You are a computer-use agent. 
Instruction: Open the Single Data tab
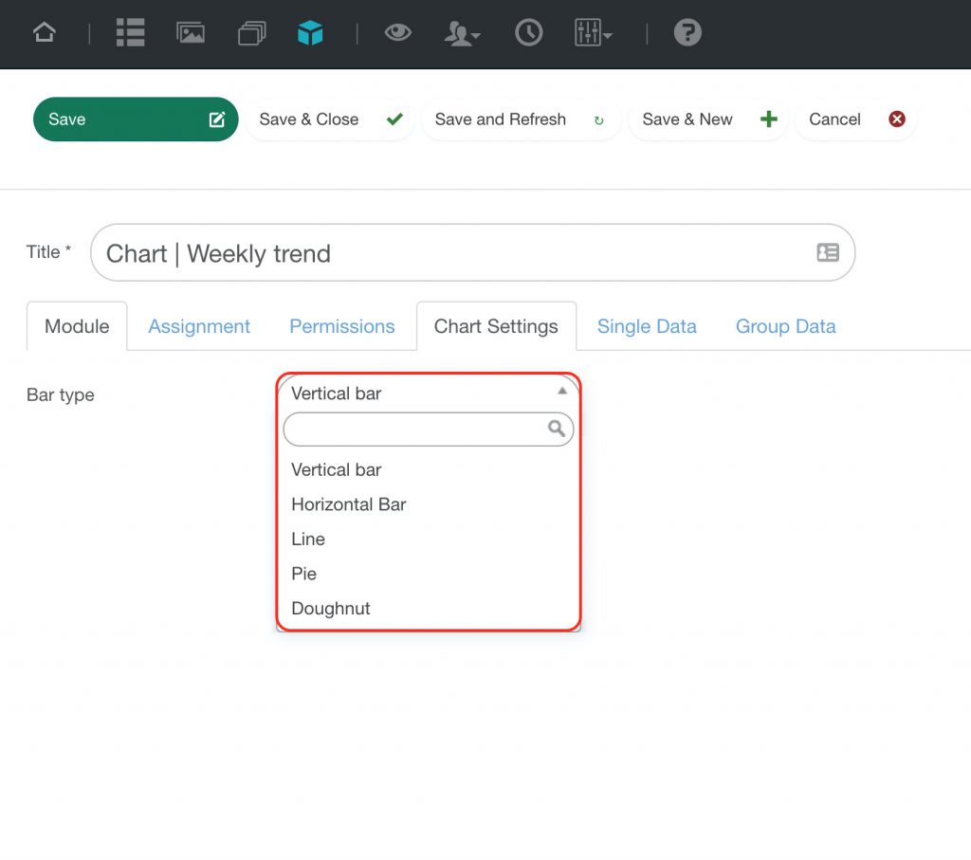click(647, 326)
